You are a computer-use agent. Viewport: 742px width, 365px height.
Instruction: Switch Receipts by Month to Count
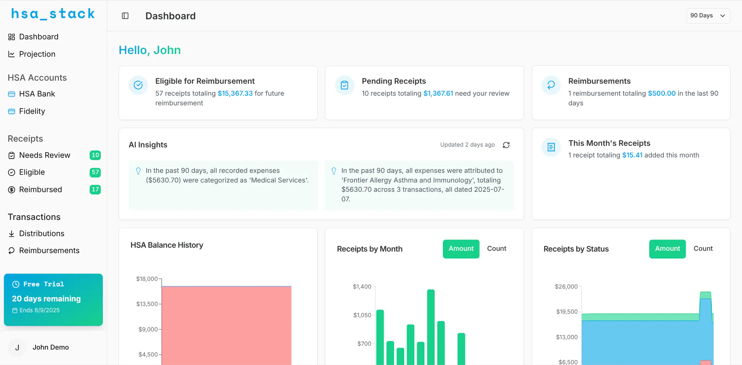click(497, 249)
